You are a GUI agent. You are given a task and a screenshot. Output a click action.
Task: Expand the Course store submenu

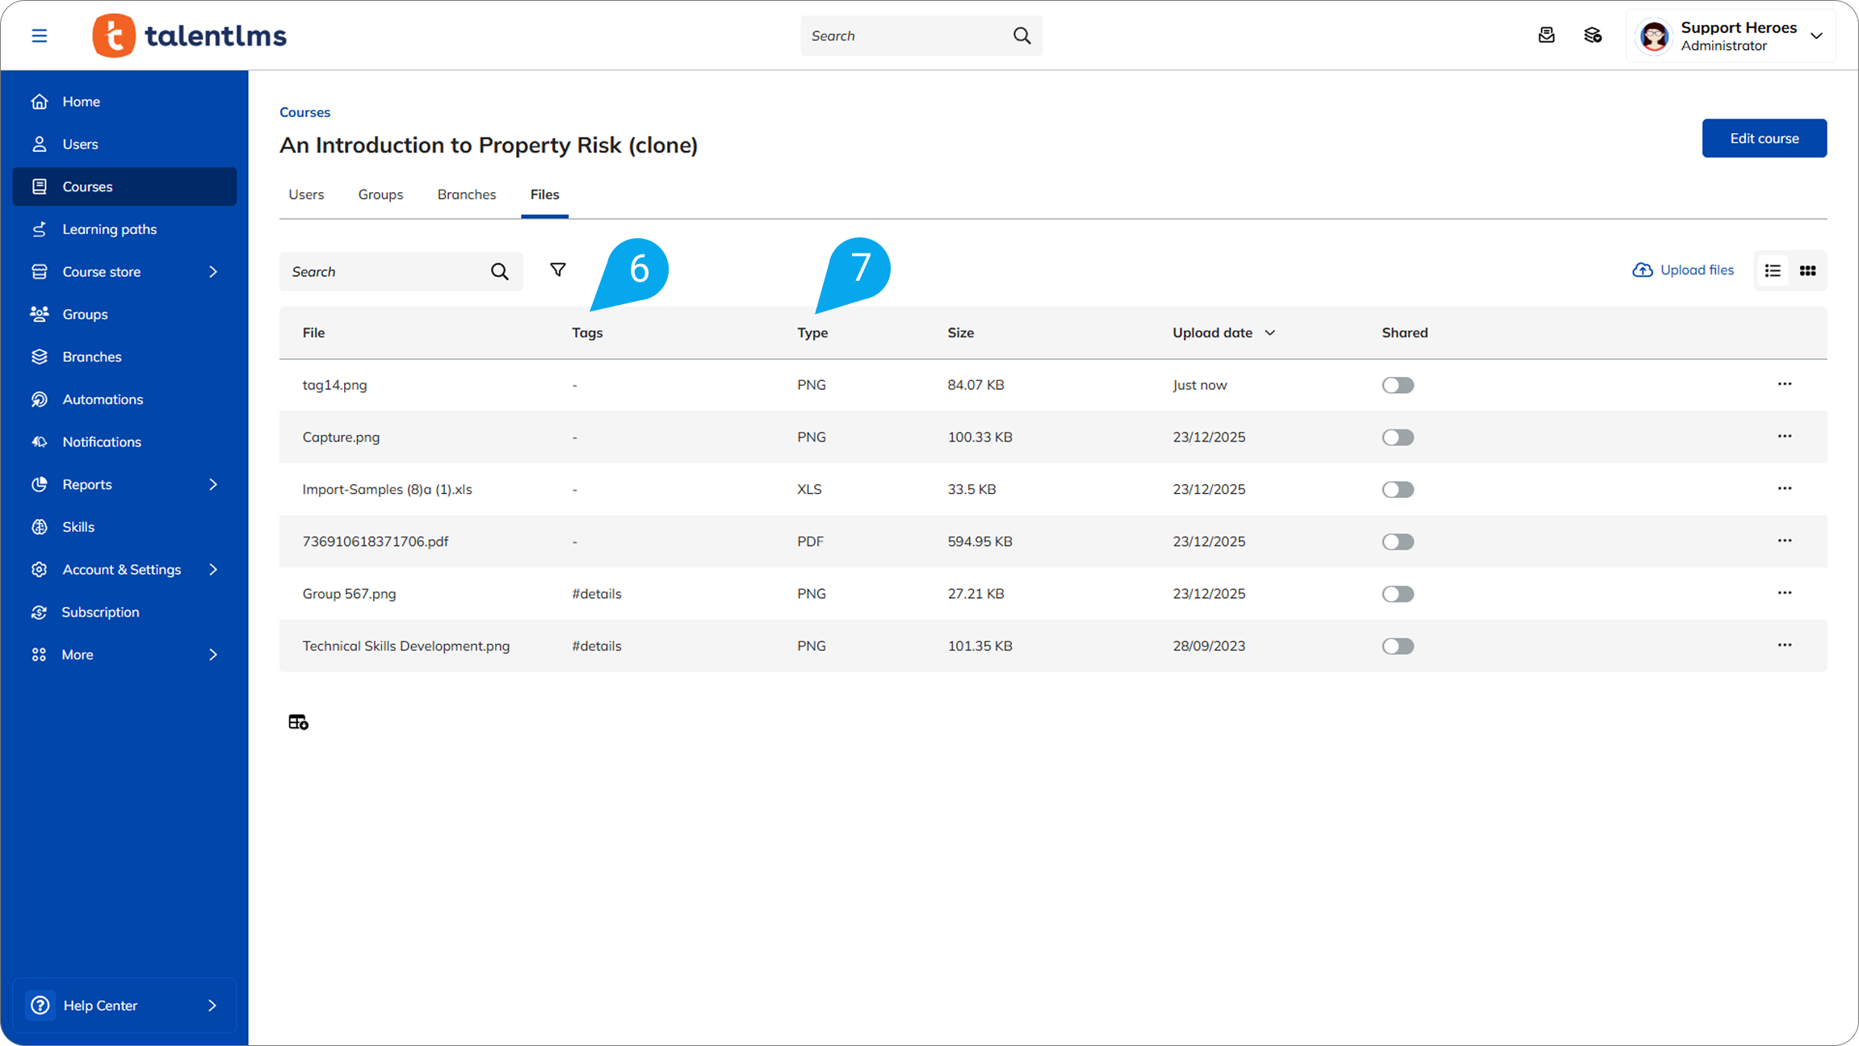[213, 272]
